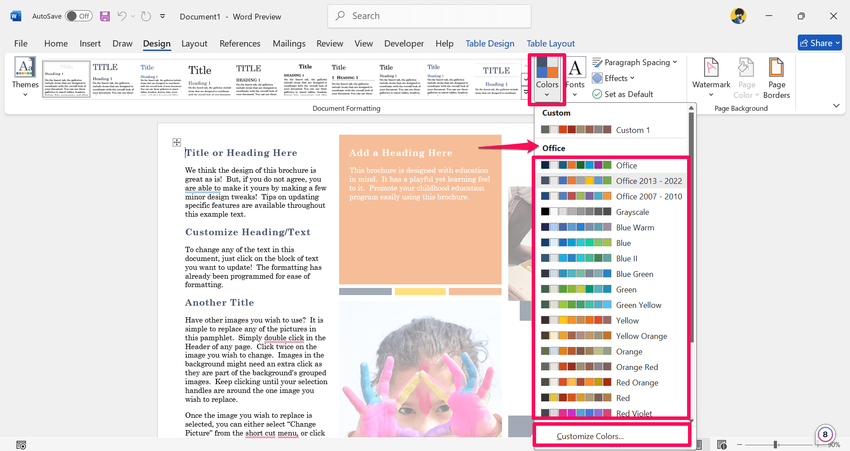Click the Undo arrow icon

122,16
